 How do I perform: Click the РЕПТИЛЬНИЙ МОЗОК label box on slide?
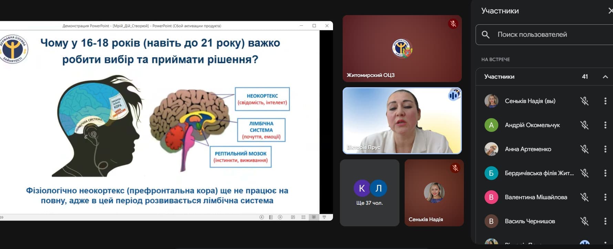click(241, 157)
